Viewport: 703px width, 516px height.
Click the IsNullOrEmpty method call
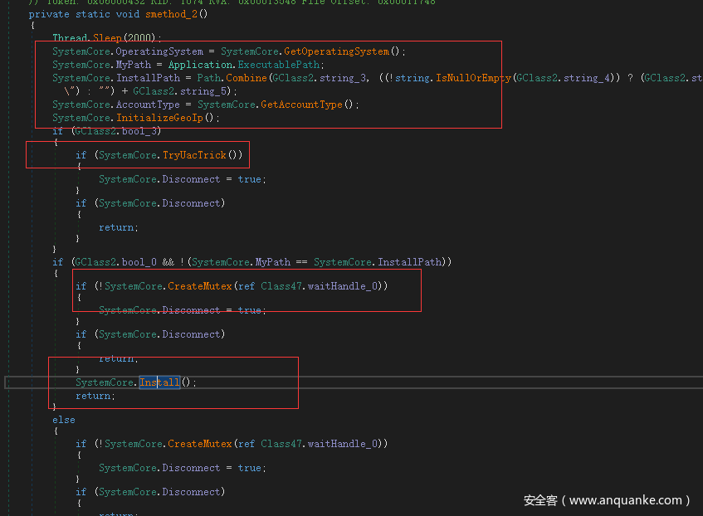pos(469,78)
